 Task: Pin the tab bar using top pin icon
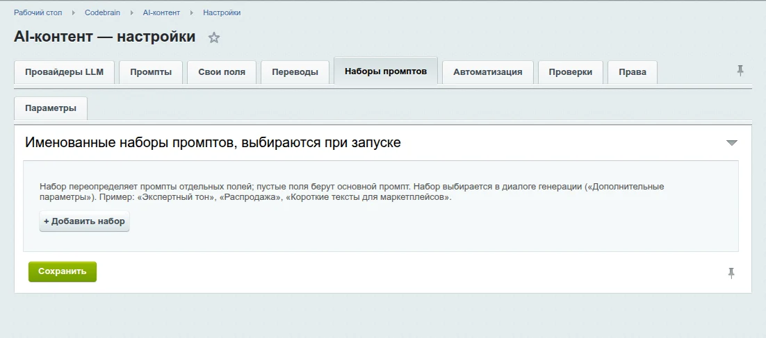[740, 71]
